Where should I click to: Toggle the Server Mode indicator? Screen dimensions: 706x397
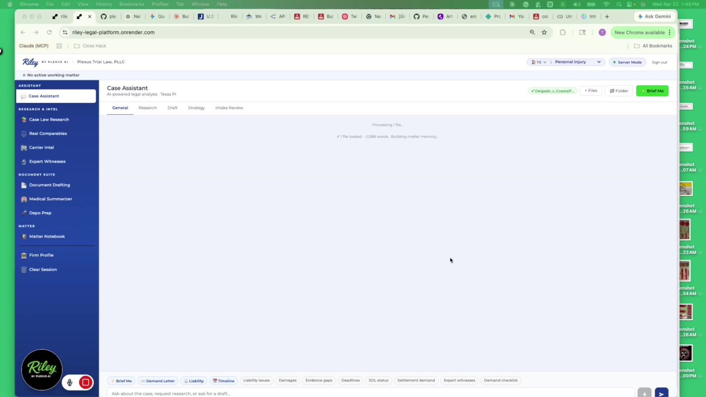(627, 62)
